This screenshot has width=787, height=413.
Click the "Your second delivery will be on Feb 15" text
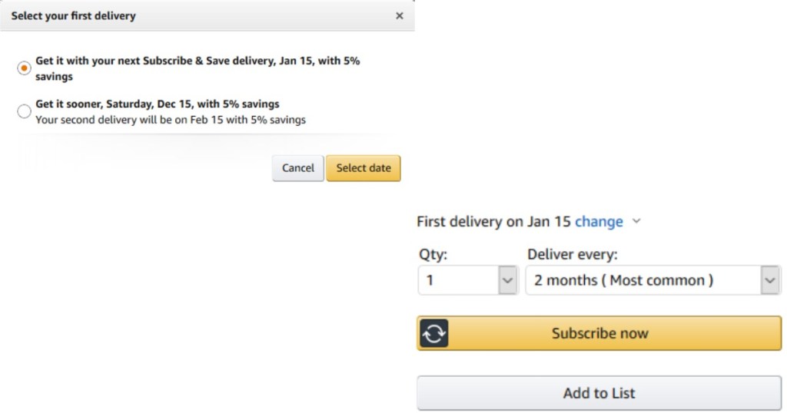tap(170, 120)
